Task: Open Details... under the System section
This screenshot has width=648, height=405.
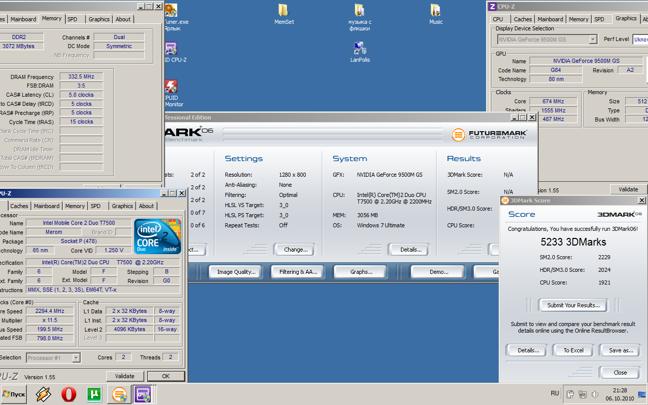Action: pyautogui.click(x=411, y=250)
